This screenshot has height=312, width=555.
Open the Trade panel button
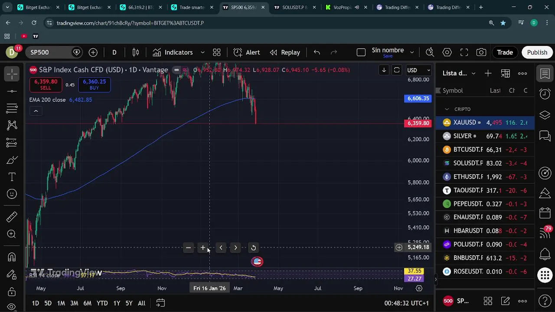click(x=505, y=52)
